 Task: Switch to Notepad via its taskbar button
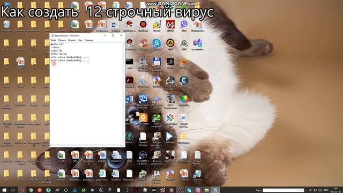(215, 190)
